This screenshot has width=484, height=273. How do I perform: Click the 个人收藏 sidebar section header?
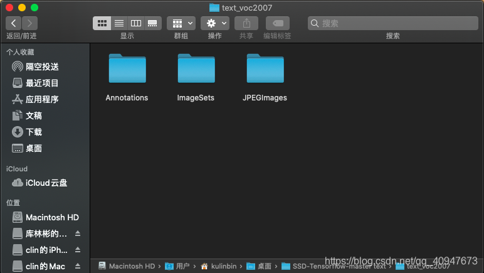coord(20,52)
